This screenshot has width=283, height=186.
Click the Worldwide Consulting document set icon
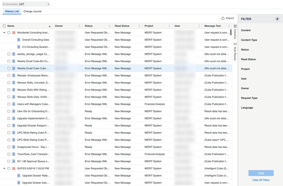tap(14, 33)
